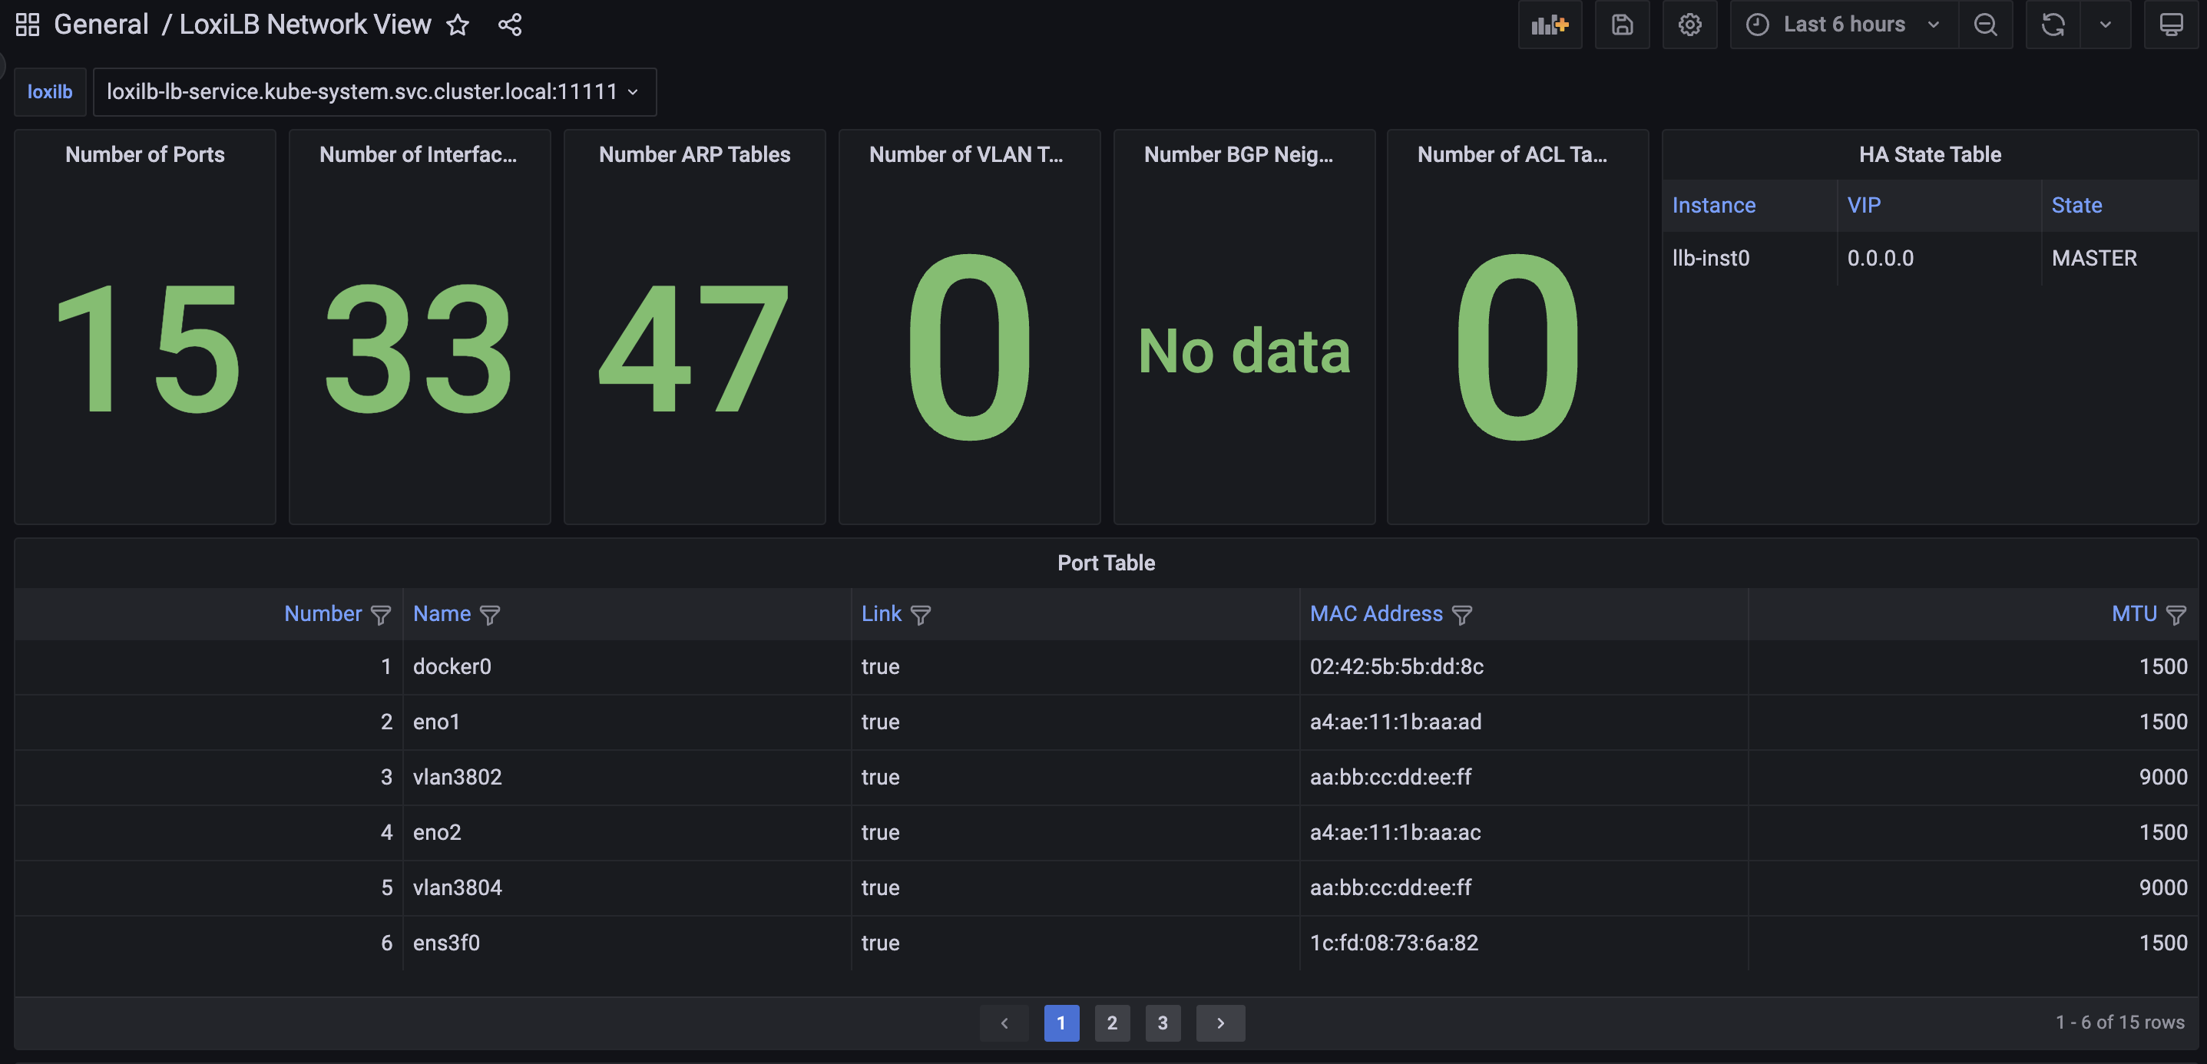
Task: Cycle the TV view mode icon
Action: point(2170,25)
